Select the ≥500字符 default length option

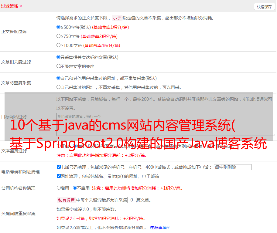coord(59,27)
